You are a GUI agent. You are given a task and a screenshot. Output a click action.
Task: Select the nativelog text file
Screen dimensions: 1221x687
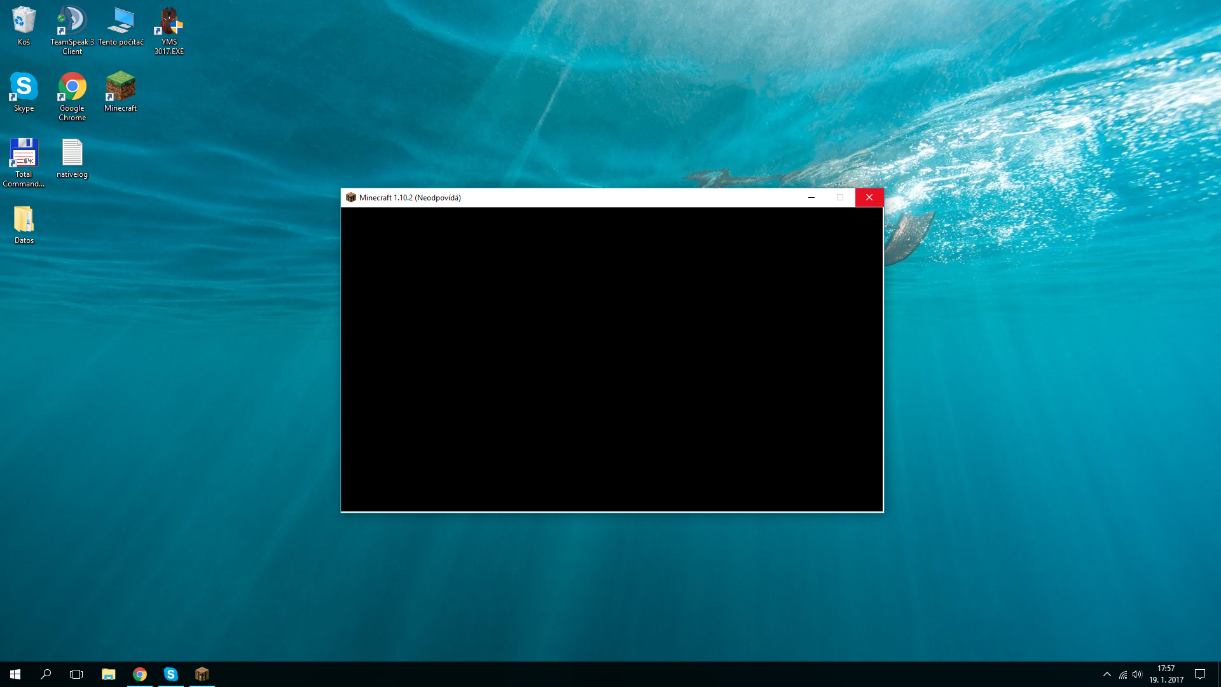point(72,158)
